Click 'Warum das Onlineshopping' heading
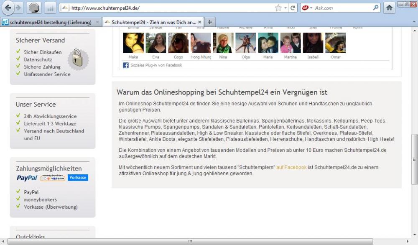Image resolution: width=418 pixels, height=245 pixels. pyautogui.click(x=222, y=92)
